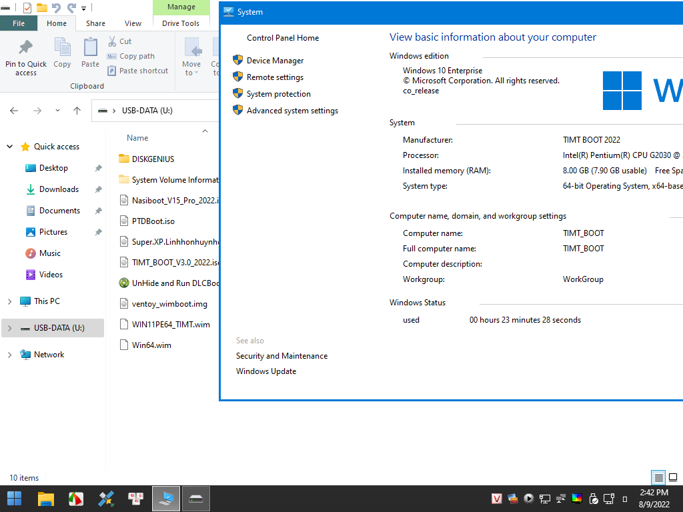Viewport: 683px width, 512px height.
Task: Select UnHide and Run DLCBoot item
Action: click(x=169, y=283)
